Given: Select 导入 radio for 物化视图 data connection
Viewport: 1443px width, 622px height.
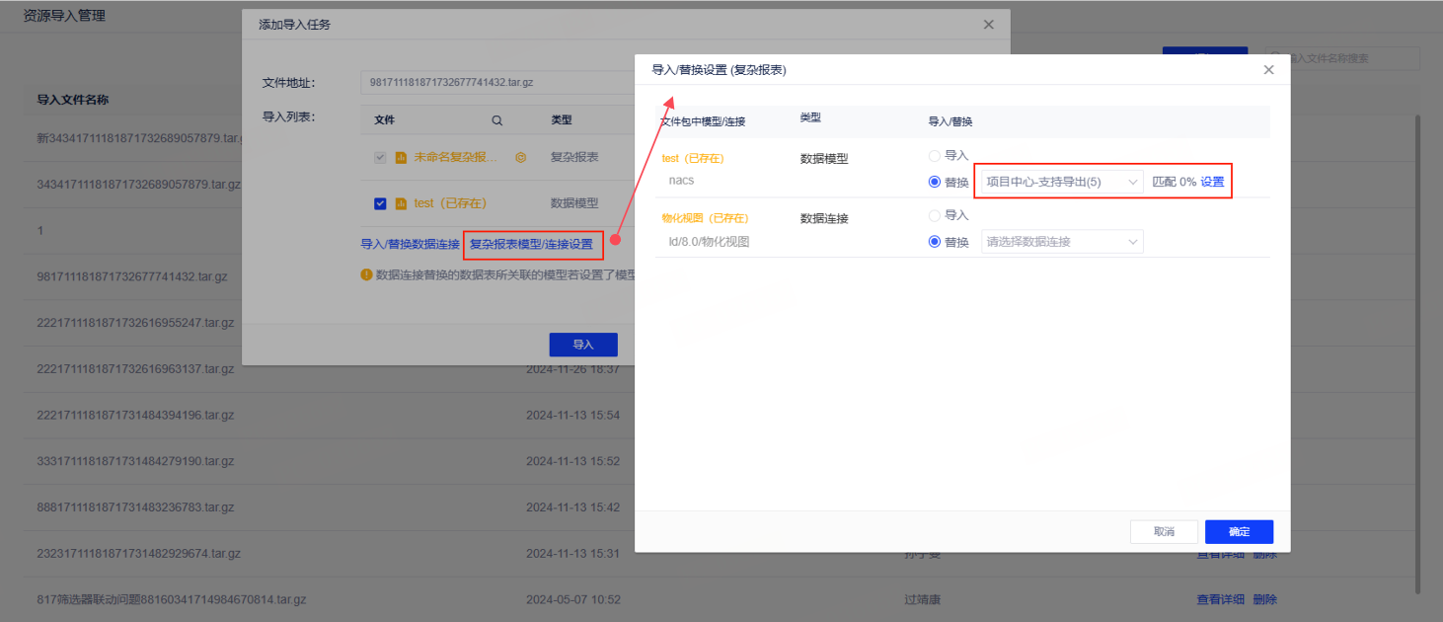Looking at the screenshot, I should 935,215.
